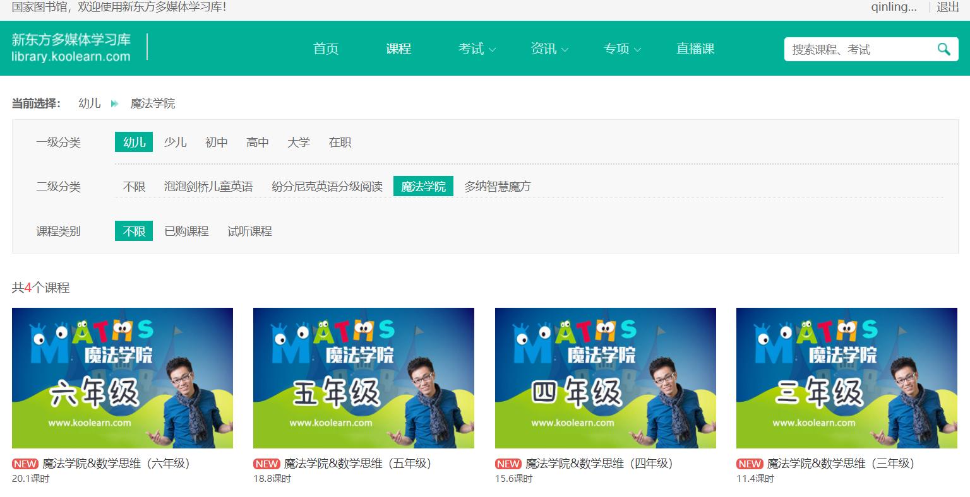The image size is (970, 497).
Task: Switch to the 高中 category
Action: 257,142
